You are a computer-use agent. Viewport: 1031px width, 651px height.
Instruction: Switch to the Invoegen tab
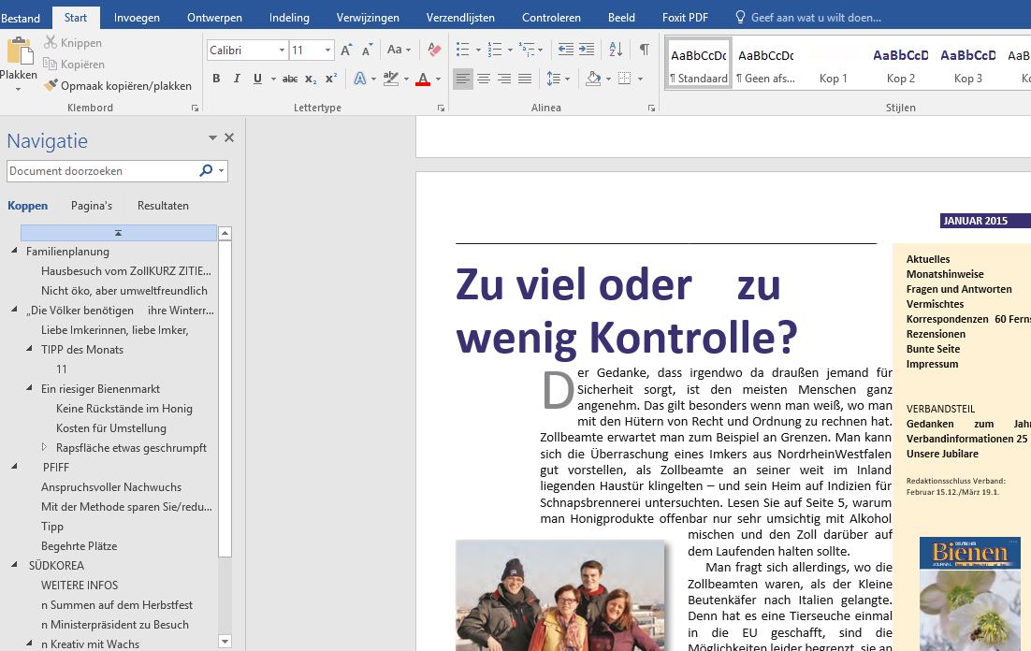[137, 18]
